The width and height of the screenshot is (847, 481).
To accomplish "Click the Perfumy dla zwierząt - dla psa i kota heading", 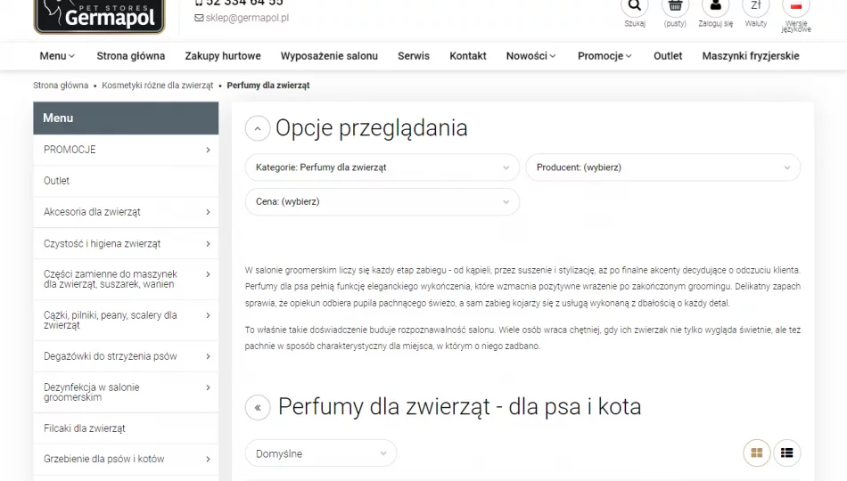I will coord(459,407).
